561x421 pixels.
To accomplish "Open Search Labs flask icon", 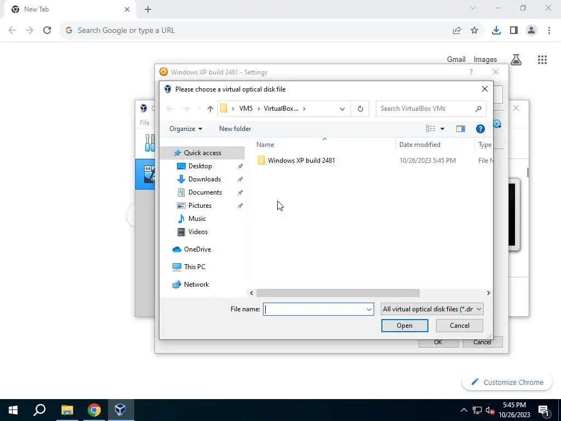I will coord(516,60).
